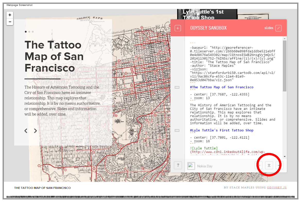Click footer 'THE TATTOO MAP OF SAN FRANCISCO'

point(42,188)
